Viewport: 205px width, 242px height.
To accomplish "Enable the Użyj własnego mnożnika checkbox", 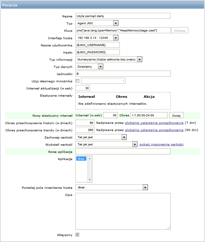I will [x=77, y=81].
